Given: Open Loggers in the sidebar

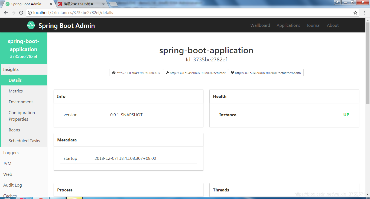Looking at the screenshot, I should pyautogui.click(x=24, y=152).
